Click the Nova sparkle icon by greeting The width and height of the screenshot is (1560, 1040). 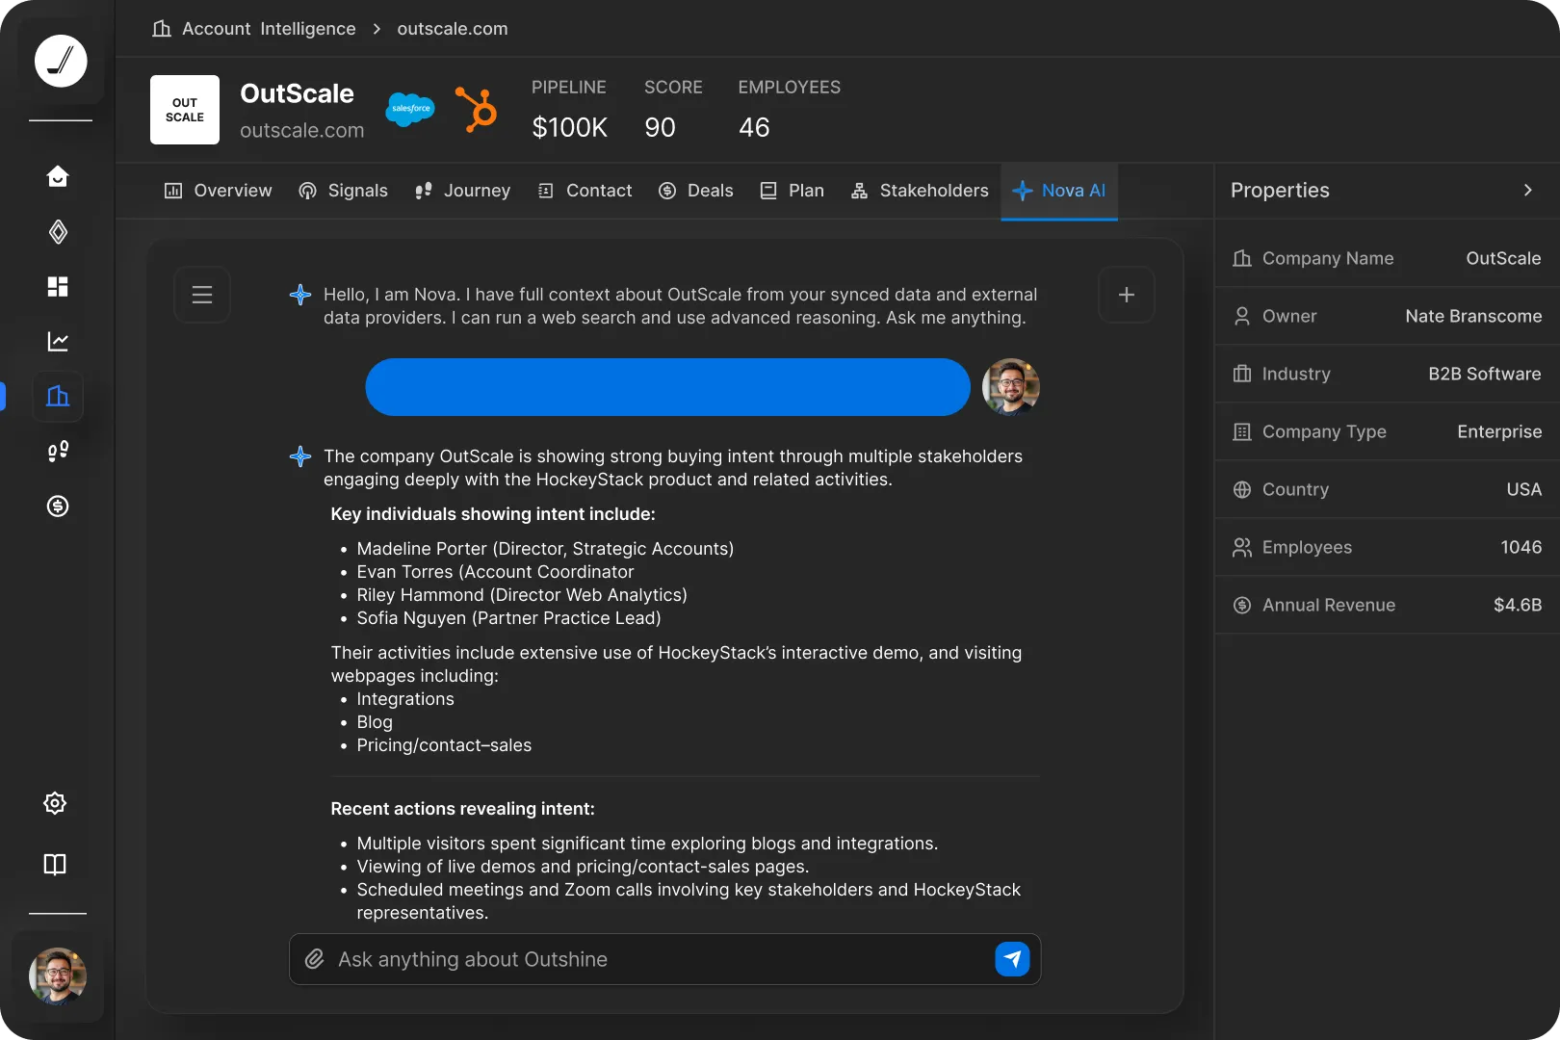300,295
